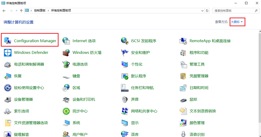Open the 凭据管理器 safe icon
261x137 pixels.
pyautogui.click(x=183, y=76)
